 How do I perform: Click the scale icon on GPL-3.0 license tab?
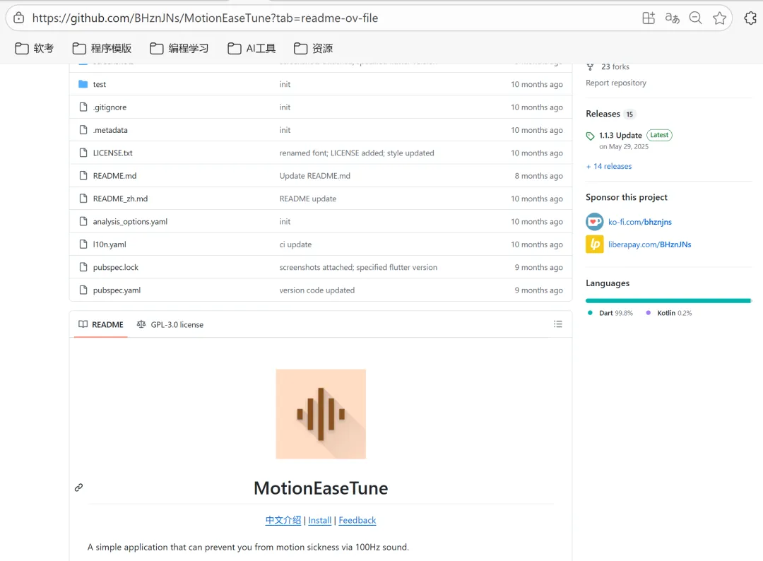(x=141, y=324)
